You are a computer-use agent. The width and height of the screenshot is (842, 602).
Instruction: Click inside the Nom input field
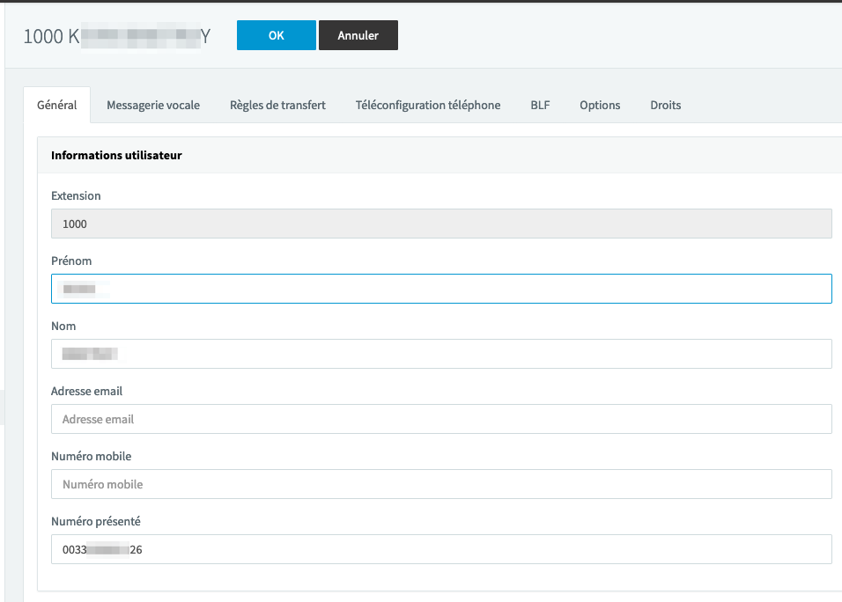tap(441, 354)
